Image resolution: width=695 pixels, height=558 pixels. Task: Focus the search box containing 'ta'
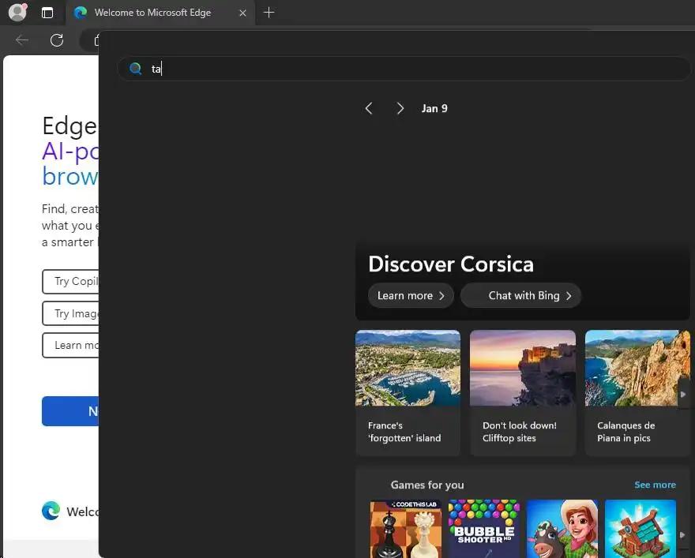[404, 69]
